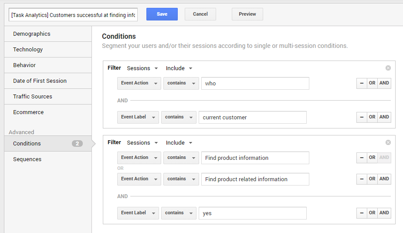Viewport: 403px width, 233px height.
Task: Save the segment
Action: point(162,14)
